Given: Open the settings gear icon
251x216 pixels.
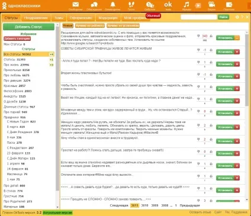Looking at the screenshot, I should click(x=237, y=17).
